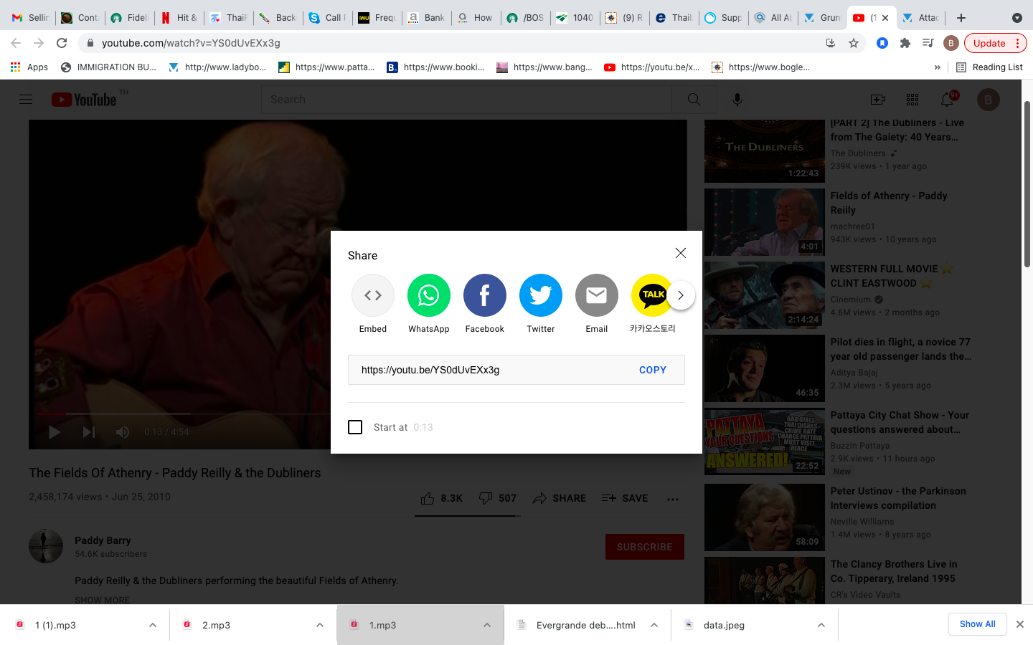Open IMMIGRATION BU... bookmark

[x=108, y=67]
